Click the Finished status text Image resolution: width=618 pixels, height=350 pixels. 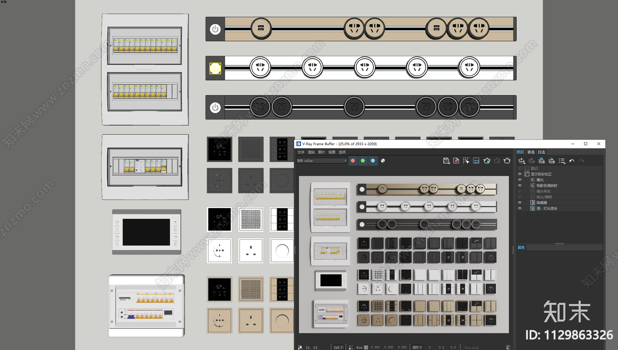[x=472, y=348]
